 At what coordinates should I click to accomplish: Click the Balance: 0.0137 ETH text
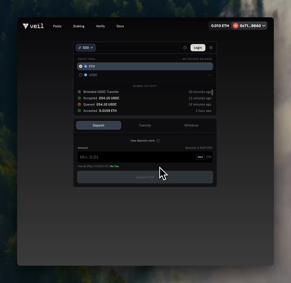click(x=199, y=148)
